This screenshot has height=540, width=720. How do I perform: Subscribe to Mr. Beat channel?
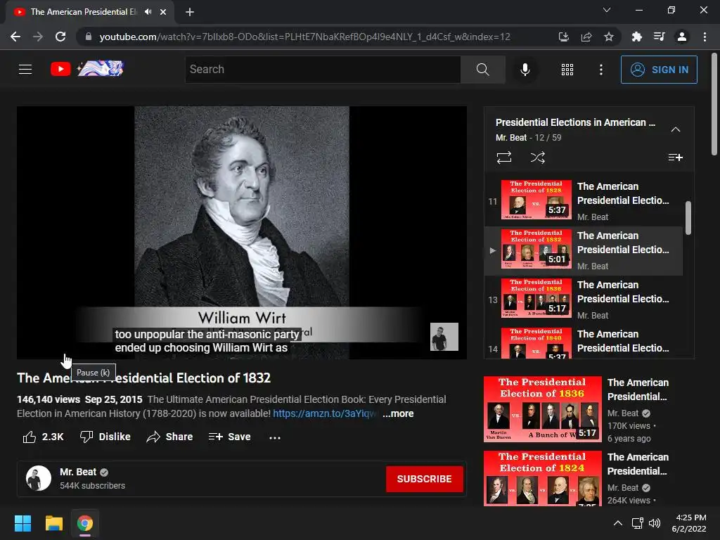(424, 479)
